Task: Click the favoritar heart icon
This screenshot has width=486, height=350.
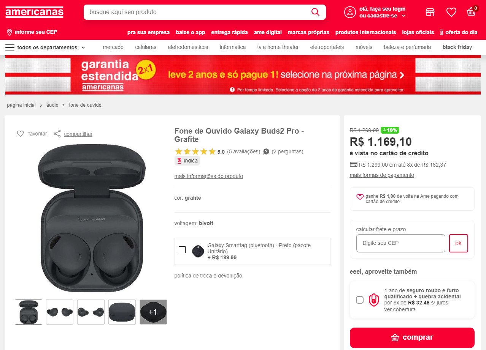Action: coord(21,134)
